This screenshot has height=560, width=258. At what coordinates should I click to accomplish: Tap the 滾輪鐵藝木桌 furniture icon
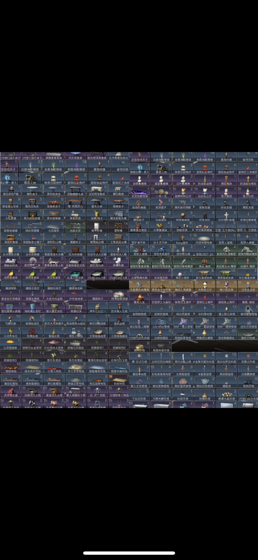(x=75, y=190)
